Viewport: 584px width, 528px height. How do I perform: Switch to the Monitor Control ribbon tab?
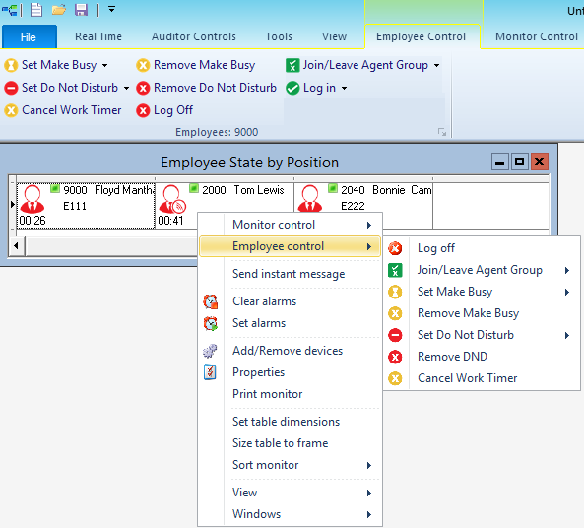click(x=537, y=36)
